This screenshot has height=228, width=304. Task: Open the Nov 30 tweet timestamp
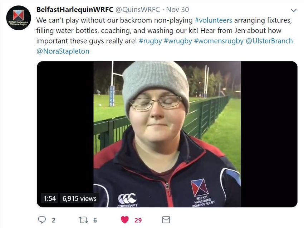(x=177, y=10)
